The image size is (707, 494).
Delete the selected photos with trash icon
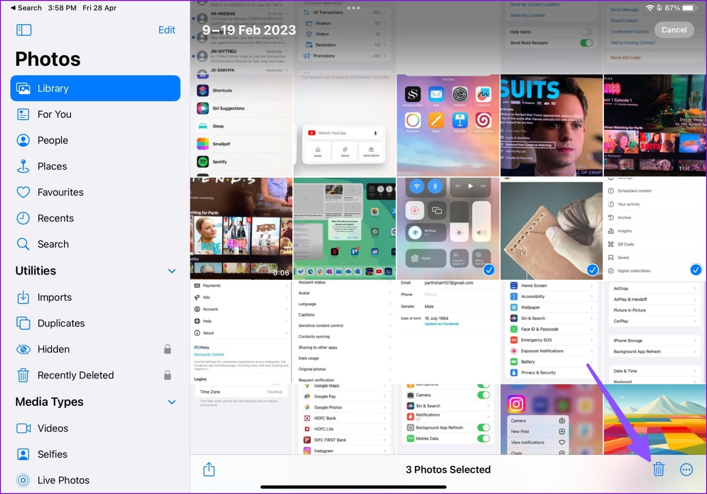[x=659, y=469]
